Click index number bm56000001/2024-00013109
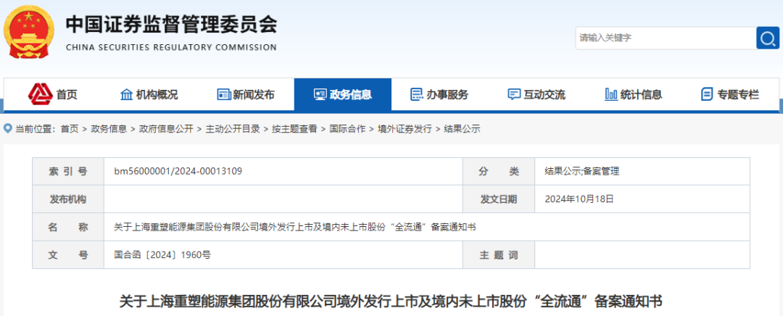Viewport: 783px width, 316px height. 178,172
